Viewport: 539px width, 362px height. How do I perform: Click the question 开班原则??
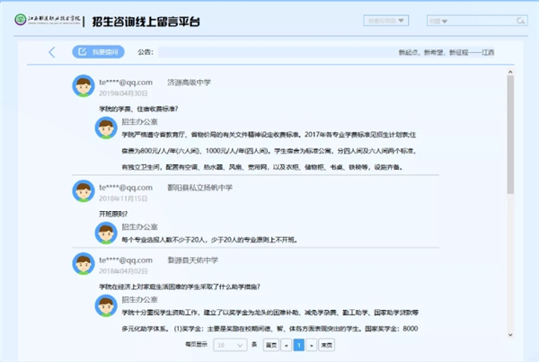(x=113, y=214)
